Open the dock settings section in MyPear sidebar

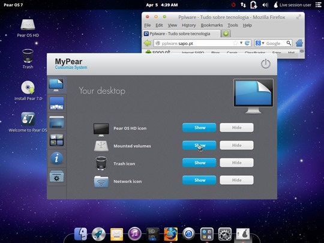point(56,103)
